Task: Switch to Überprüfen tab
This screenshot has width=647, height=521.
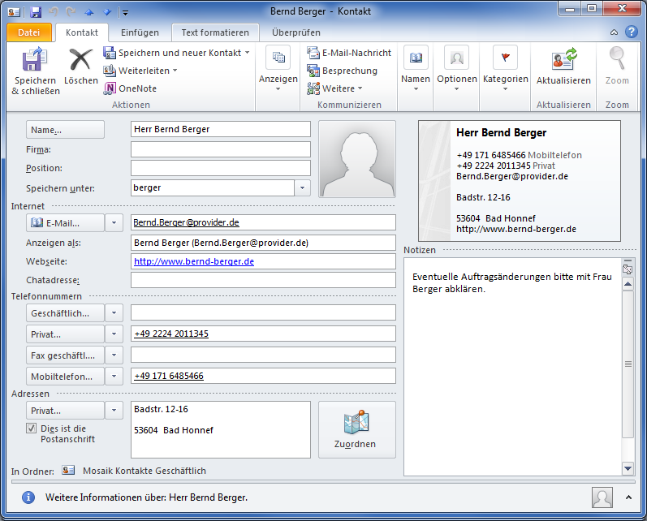Action: (295, 32)
